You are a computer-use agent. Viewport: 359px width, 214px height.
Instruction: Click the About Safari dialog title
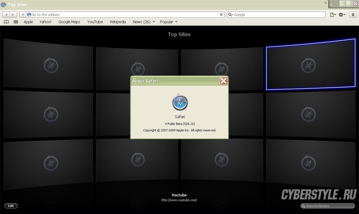click(x=145, y=81)
